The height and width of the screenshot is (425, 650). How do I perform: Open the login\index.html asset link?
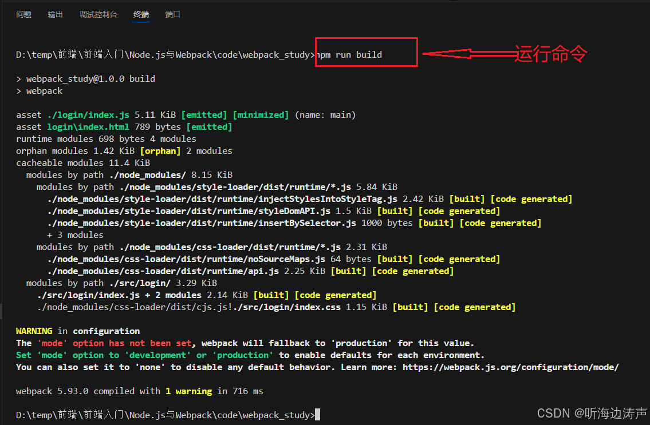tap(88, 126)
